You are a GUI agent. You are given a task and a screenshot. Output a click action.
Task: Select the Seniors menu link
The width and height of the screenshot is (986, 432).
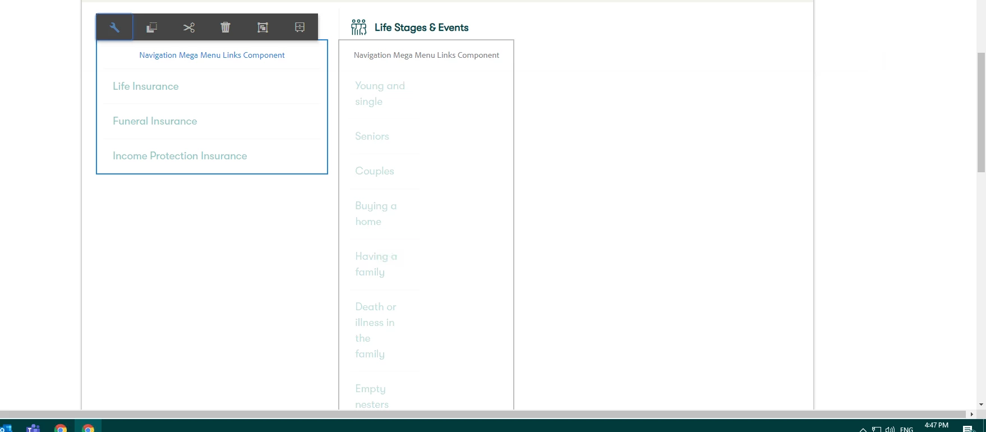coord(372,136)
